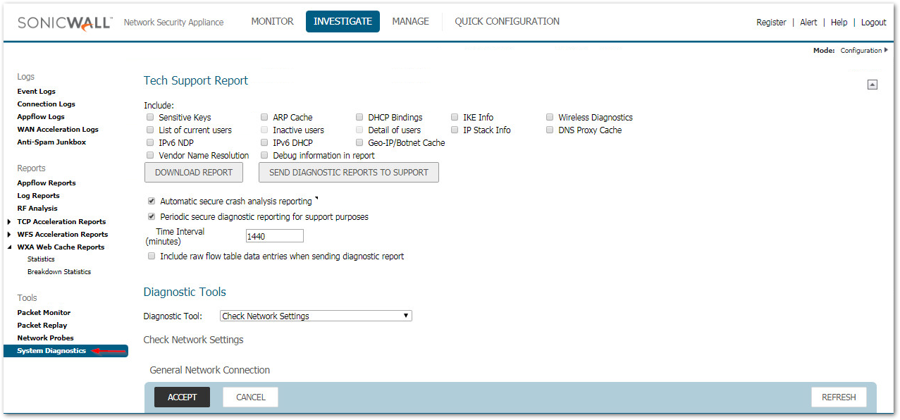This screenshot has height=420, width=900.
Task: Click the DOWNLOAD REPORT button
Action: (193, 173)
